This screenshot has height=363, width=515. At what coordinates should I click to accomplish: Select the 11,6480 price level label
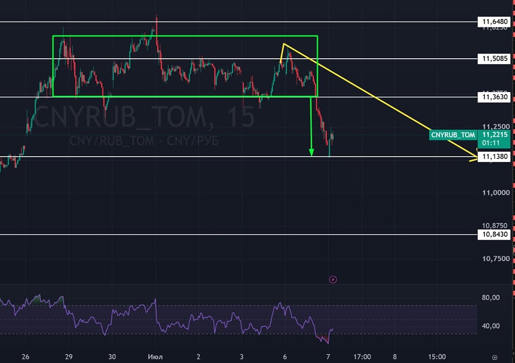point(494,22)
